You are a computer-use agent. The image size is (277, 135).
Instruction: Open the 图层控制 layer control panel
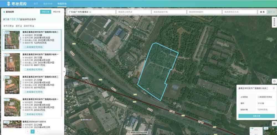tap(274, 21)
